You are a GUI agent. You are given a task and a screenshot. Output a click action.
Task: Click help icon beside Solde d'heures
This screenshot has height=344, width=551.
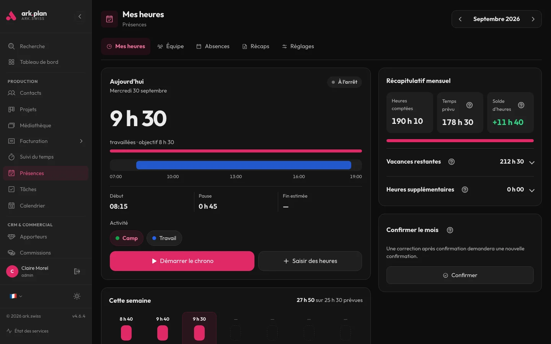click(521, 105)
